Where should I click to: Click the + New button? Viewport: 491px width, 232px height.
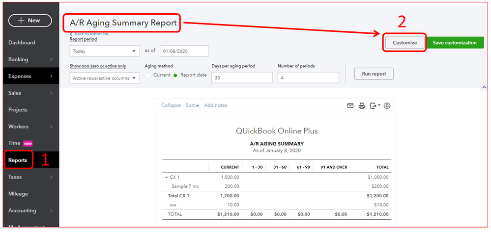click(30, 20)
